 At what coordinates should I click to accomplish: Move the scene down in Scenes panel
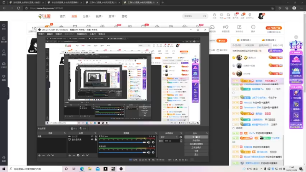click(x=53, y=156)
